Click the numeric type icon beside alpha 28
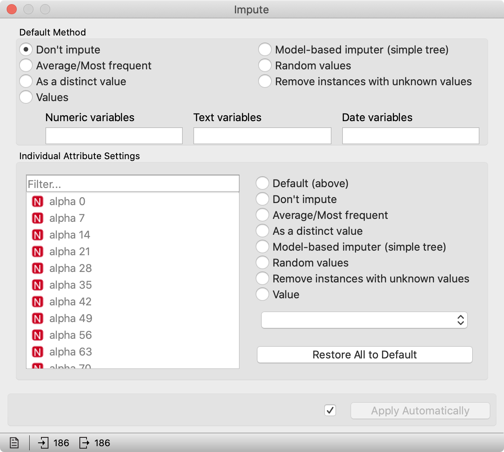The width and height of the screenshot is (504, 452). coord(37,268)
